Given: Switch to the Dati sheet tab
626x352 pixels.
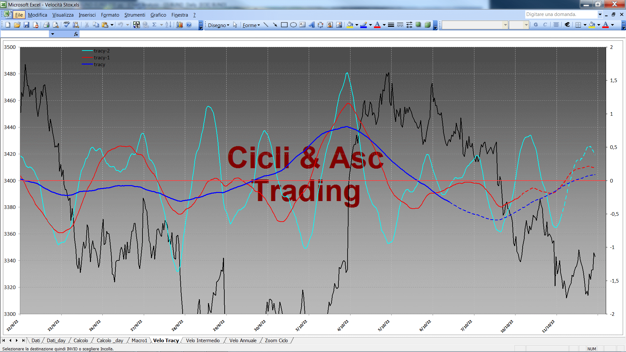Looking at the screenshot, I should 36,340.
